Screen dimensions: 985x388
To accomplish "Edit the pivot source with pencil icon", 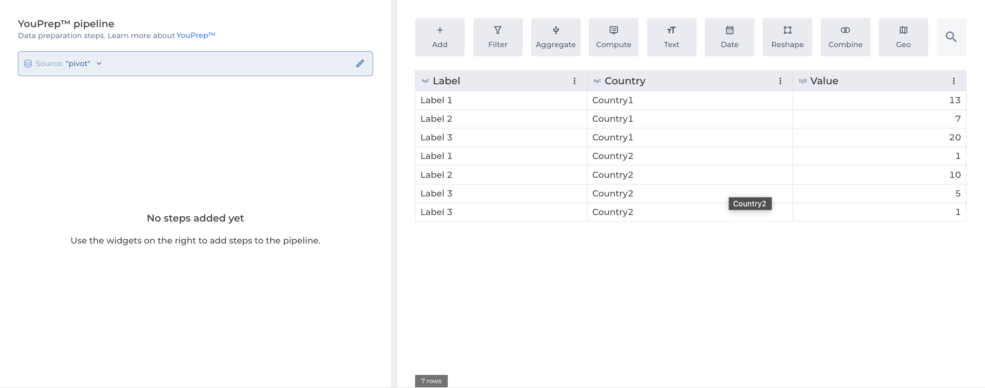I will coord(360,63).
